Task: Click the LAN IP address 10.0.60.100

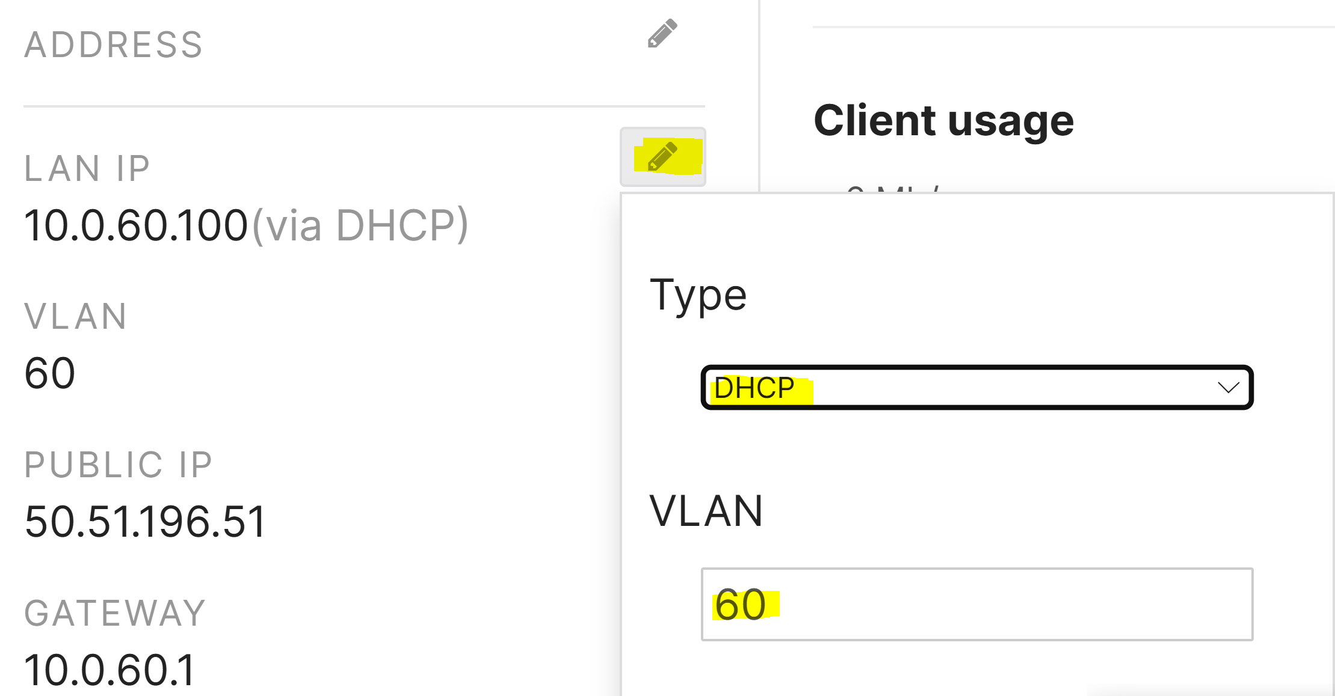Action: [136, 225]
